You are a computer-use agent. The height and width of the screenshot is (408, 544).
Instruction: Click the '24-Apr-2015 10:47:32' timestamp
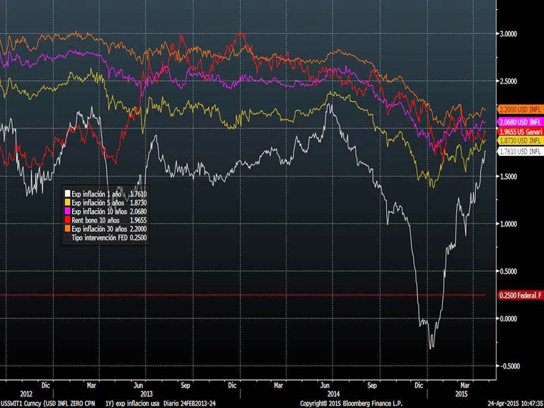pos(516,404)
